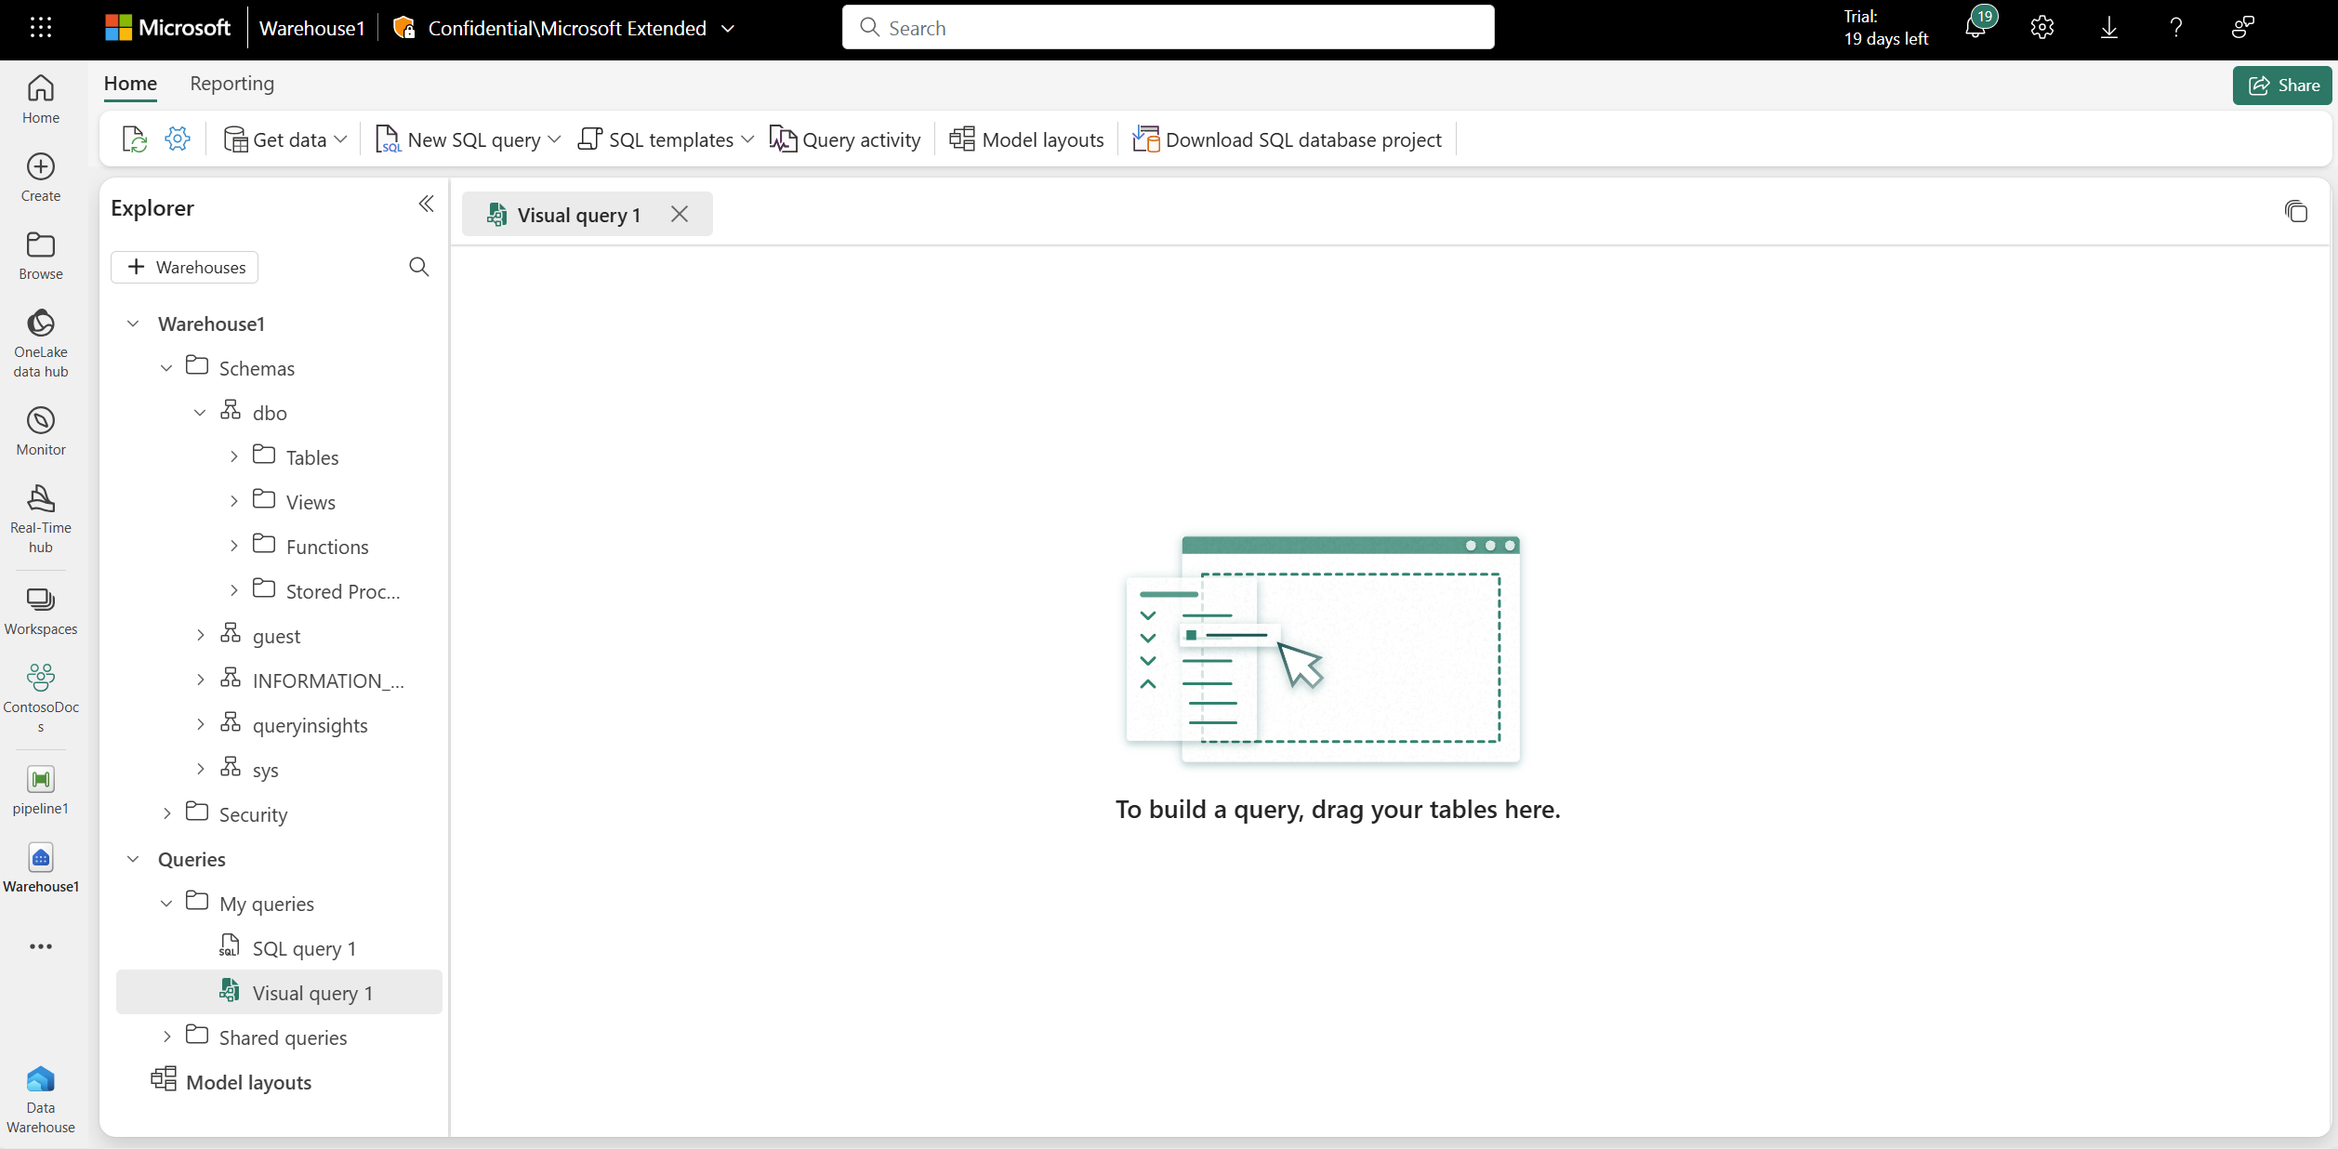This screenshot has height=1149, width=2338.
Task: Expand the Shared queries folder
Action: pos(167,1037)
